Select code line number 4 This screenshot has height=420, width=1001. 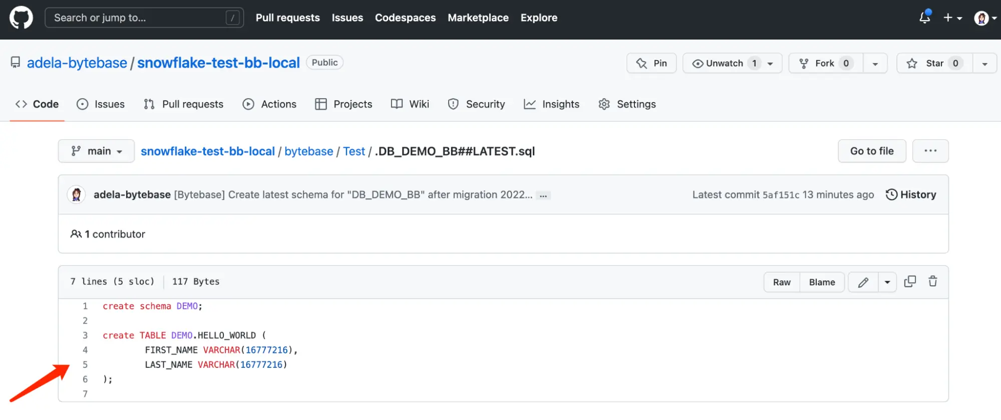coord(85,350)
